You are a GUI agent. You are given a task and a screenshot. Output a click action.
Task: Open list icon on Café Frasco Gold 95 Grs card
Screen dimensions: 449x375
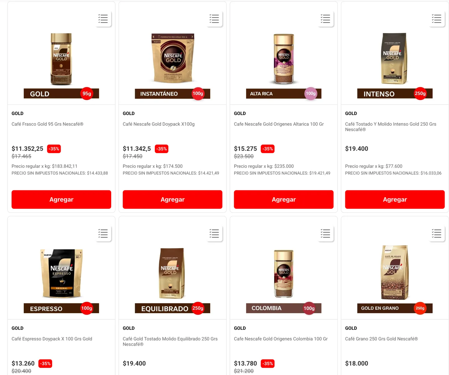point(103,19)
